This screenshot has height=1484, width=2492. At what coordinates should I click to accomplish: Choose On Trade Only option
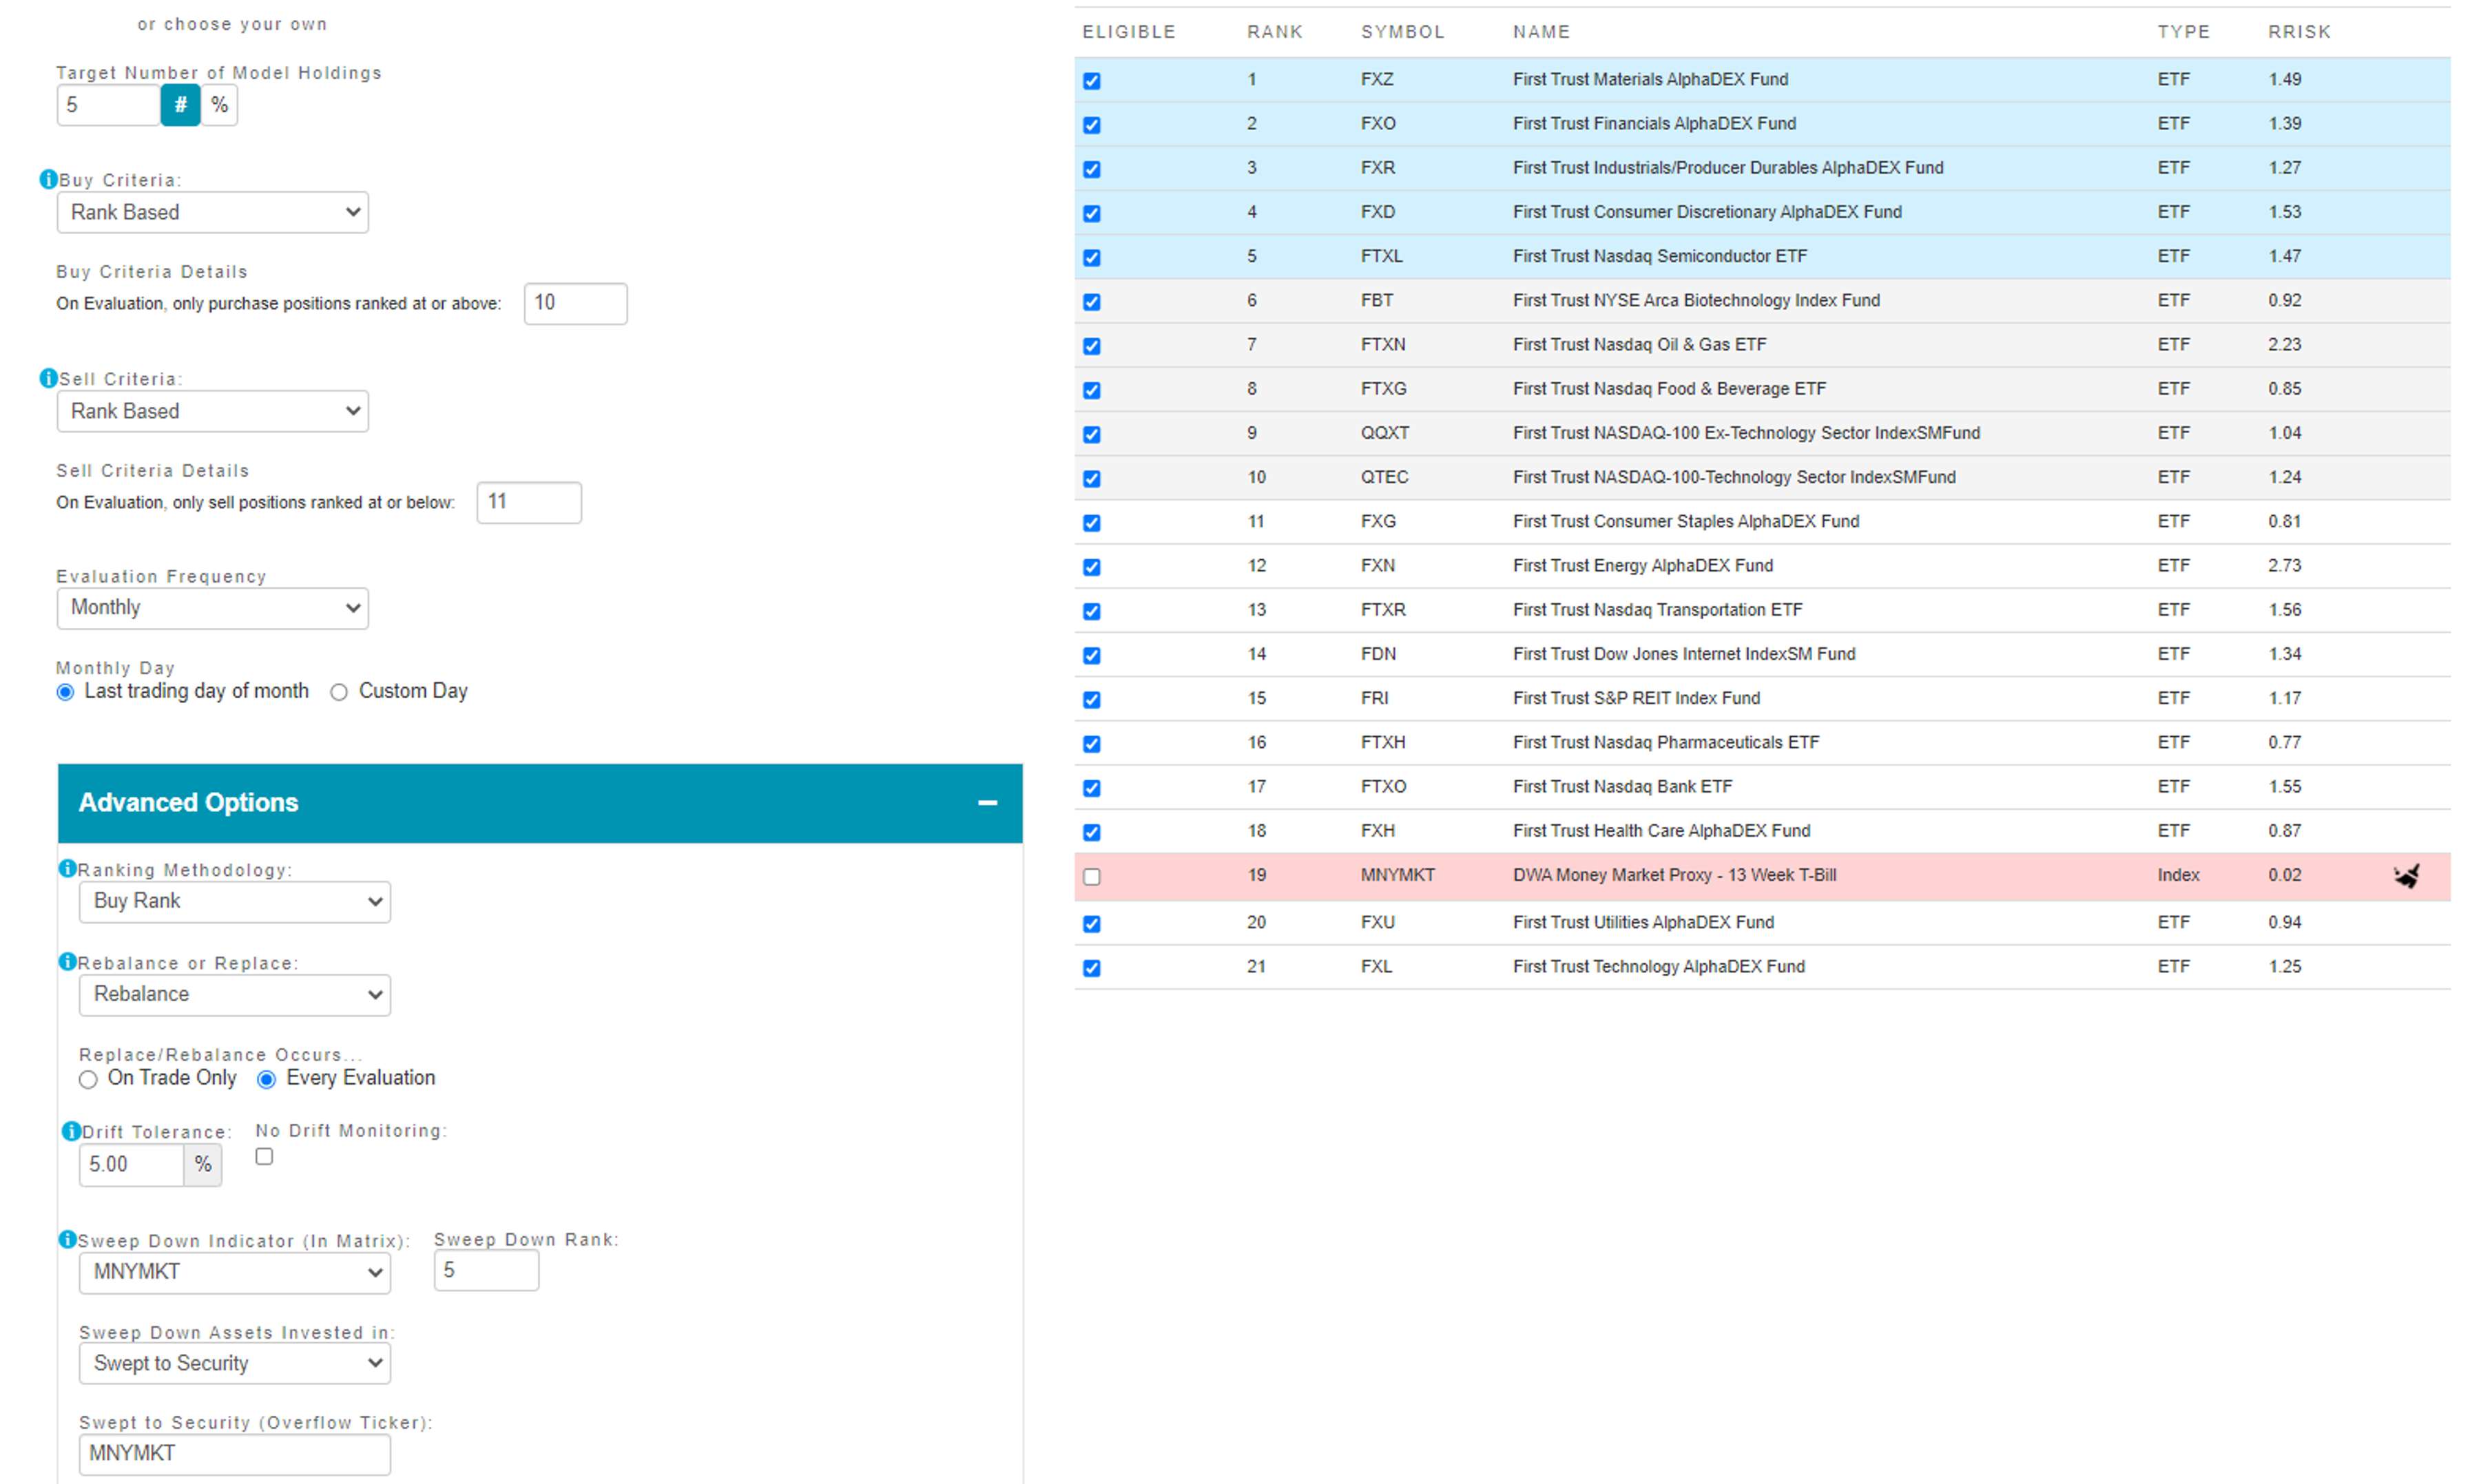(88, 1079)
